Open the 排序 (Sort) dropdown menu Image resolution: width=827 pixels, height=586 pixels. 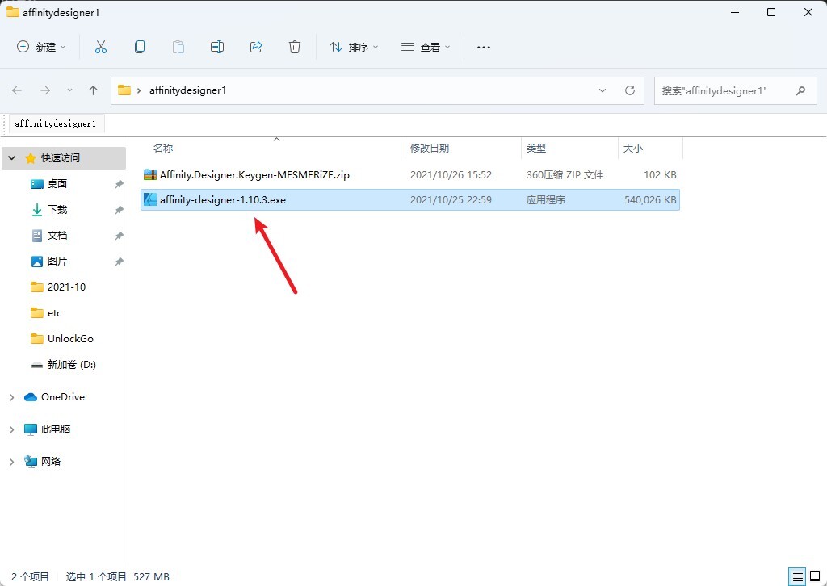[354, 47]
